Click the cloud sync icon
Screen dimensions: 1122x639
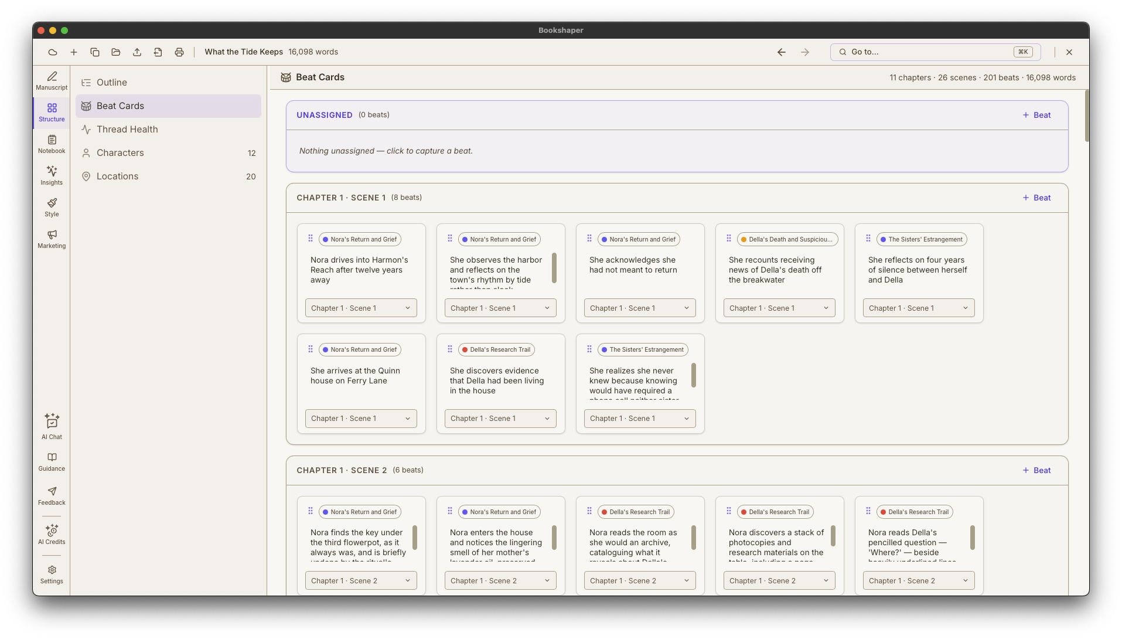tap(53, 52)
